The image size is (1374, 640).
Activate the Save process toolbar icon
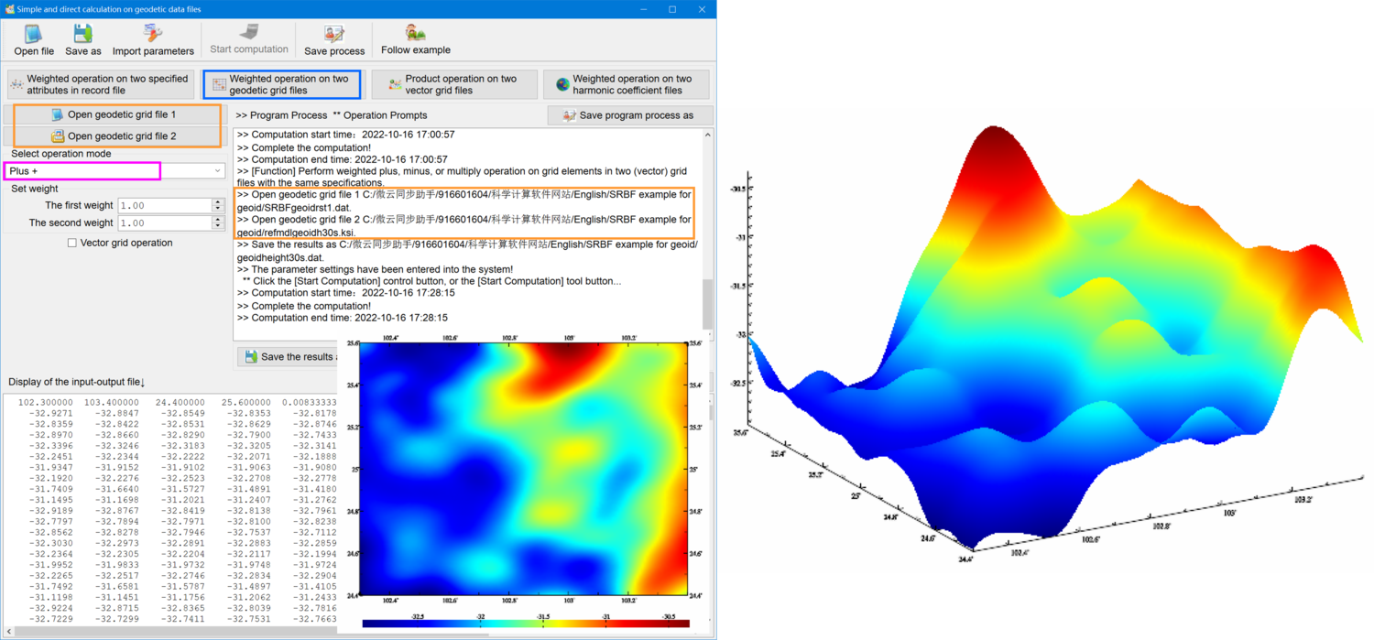point(333,38)
